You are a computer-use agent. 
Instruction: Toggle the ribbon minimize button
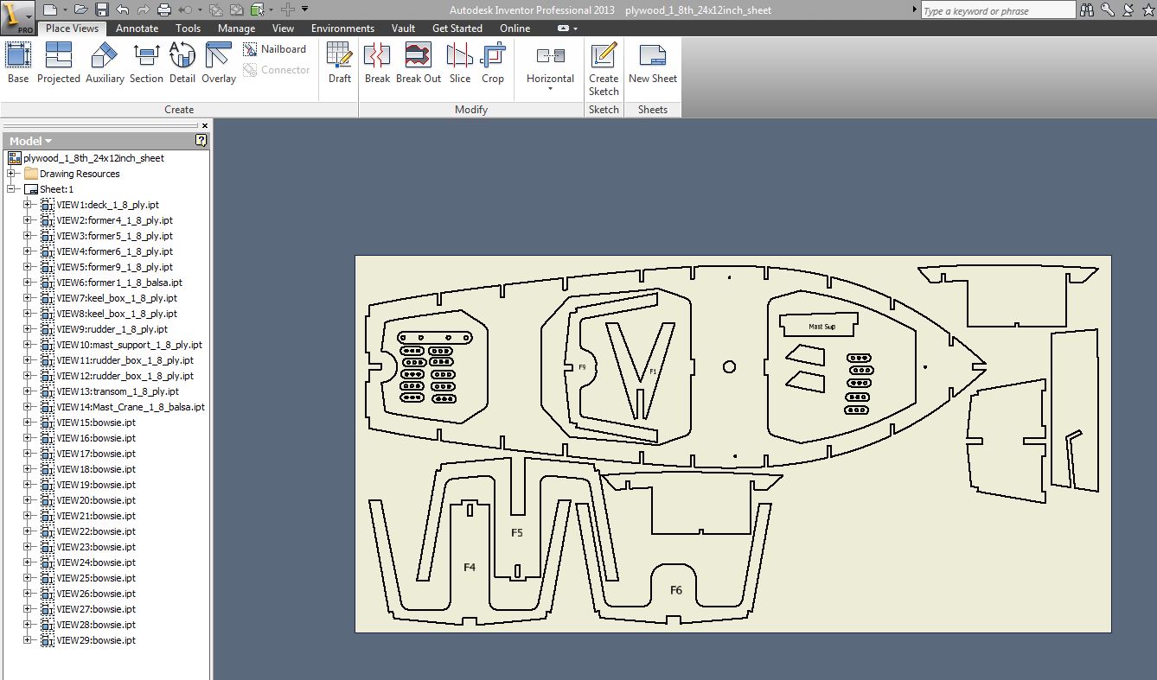[564, 29]
